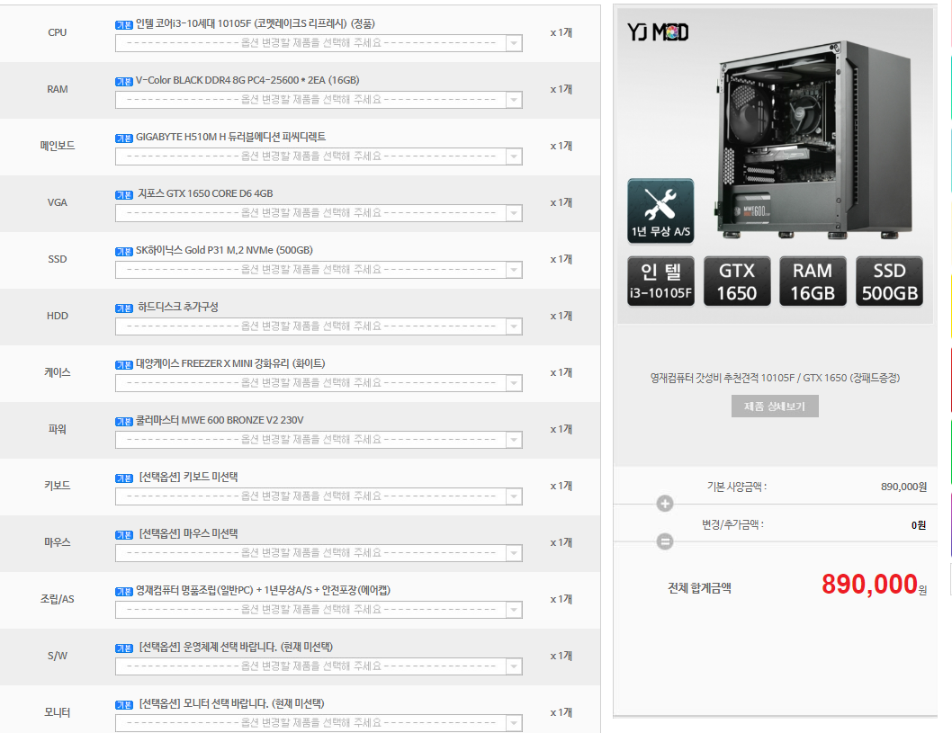Click the plus circle icon beside 변경/추가금액

665,503
